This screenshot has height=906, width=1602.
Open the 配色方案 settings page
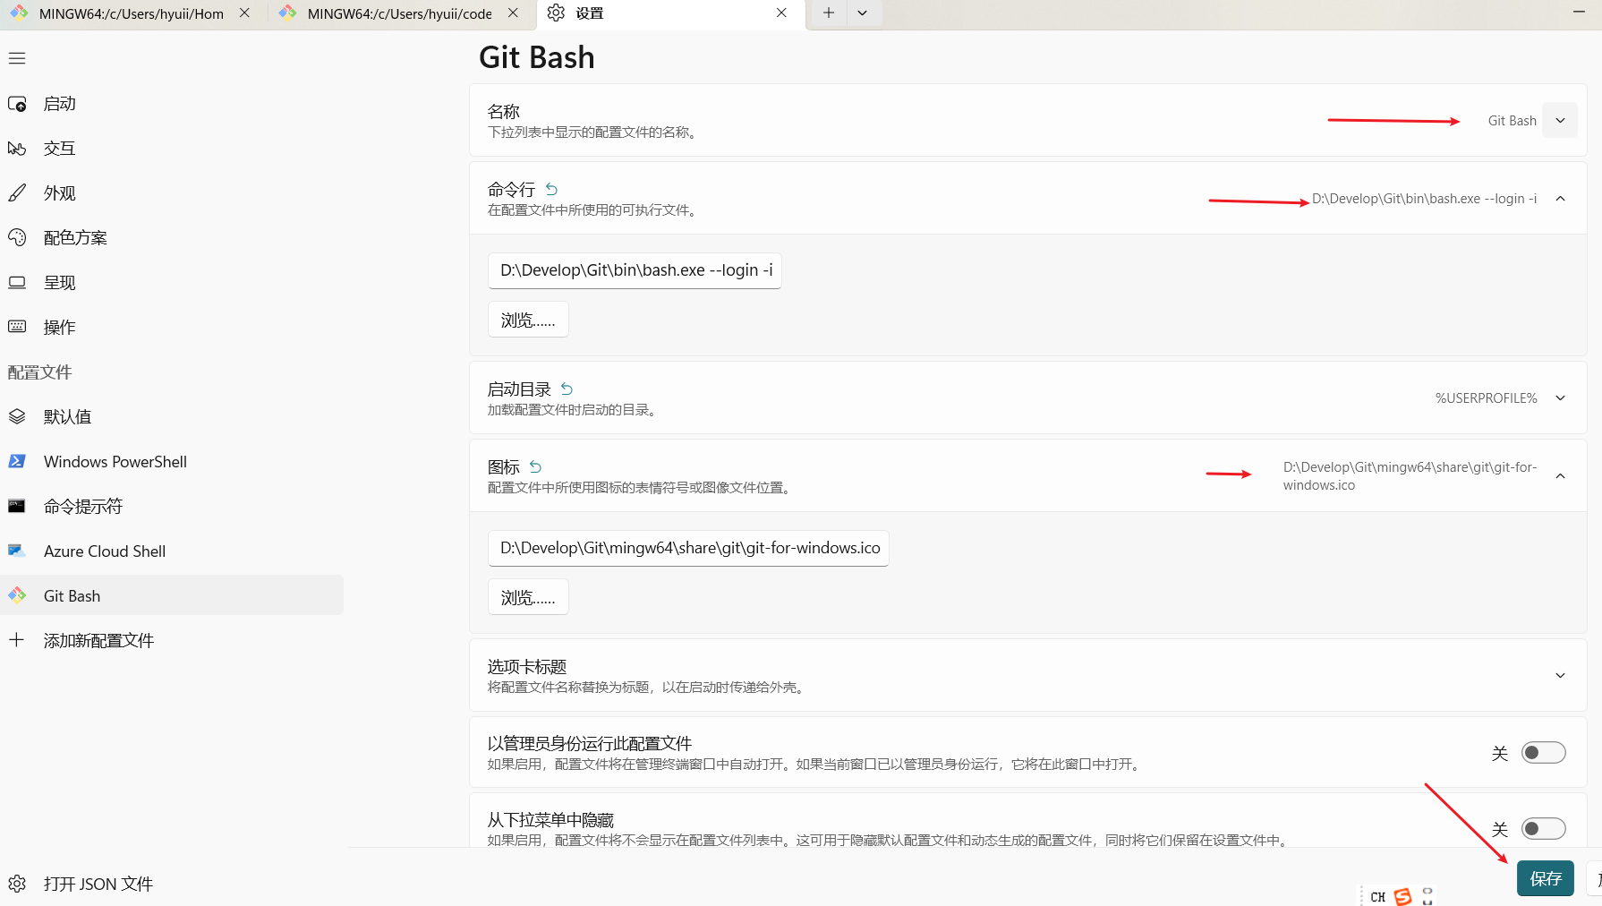point(172,238)
